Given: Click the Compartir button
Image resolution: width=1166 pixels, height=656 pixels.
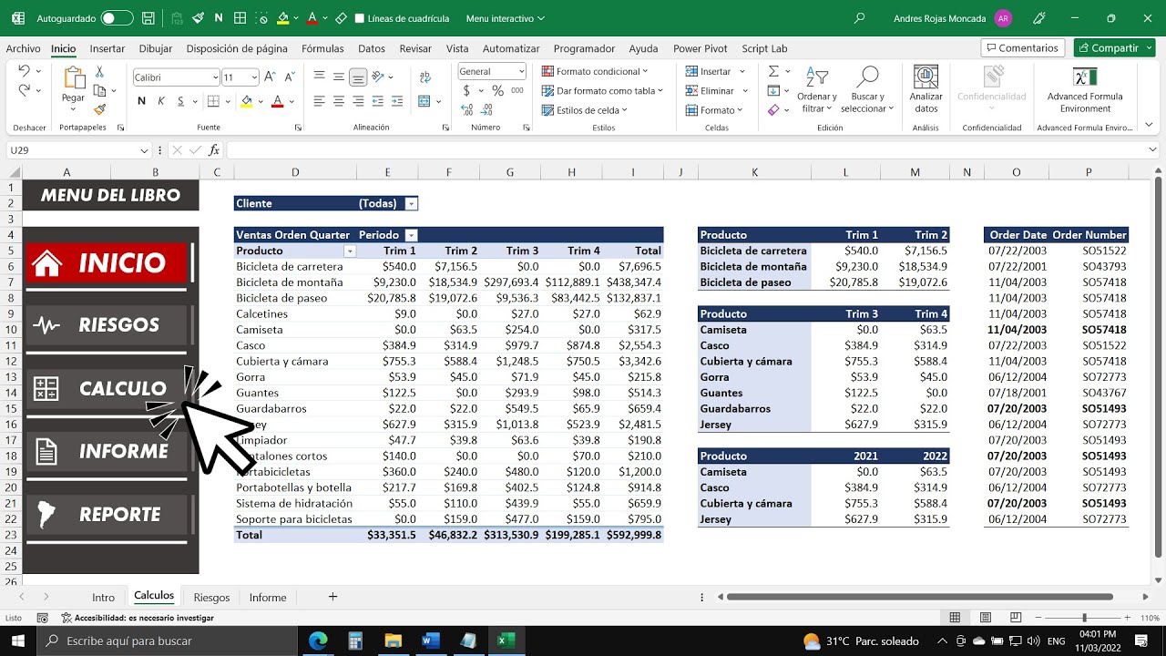Looking at the screenshot, I should (x=1114, y=47).
